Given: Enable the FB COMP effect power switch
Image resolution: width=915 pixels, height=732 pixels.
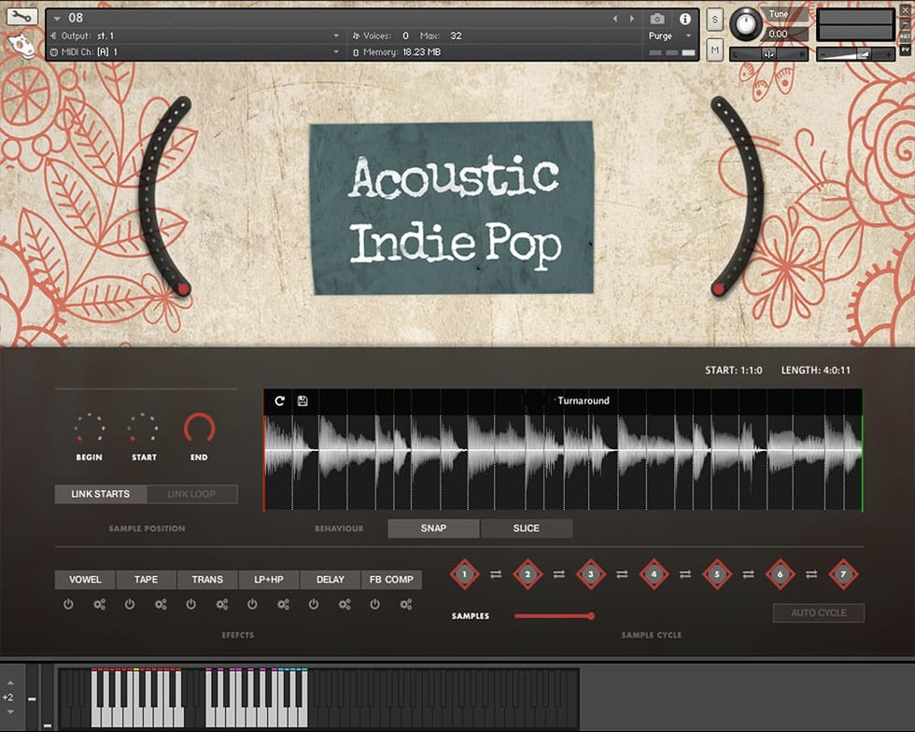Looking at the screenshot, I should coord(375,604).
